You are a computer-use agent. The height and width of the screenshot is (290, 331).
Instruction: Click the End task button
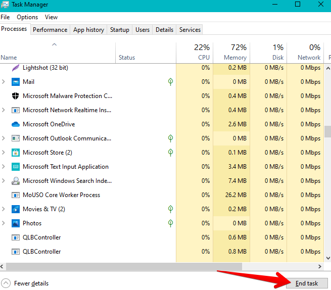pos(307,283)
